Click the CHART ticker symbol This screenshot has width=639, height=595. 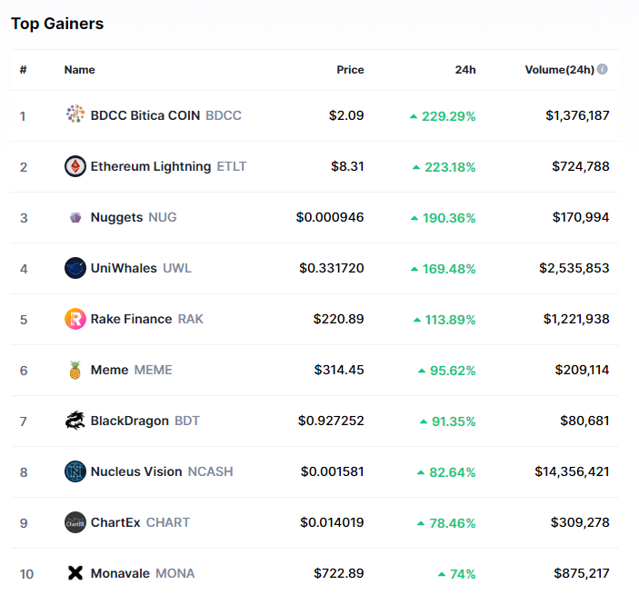tap(168, 522)
